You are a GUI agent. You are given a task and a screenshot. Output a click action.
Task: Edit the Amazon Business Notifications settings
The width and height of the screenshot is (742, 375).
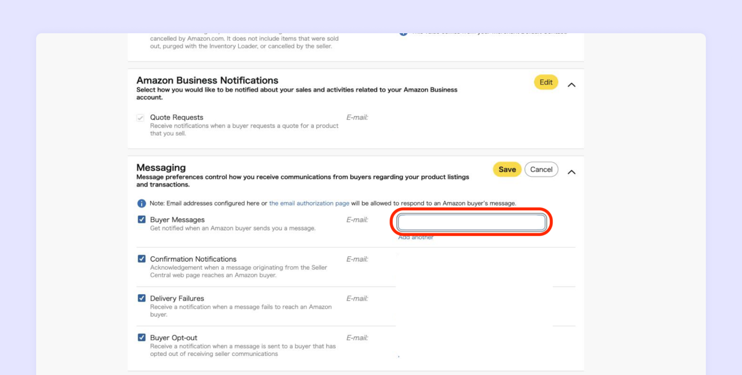click(546, 82)
